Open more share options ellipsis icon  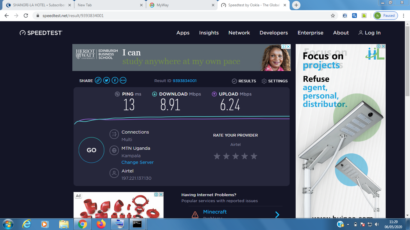pyautogui.click(x=123, y=80)
